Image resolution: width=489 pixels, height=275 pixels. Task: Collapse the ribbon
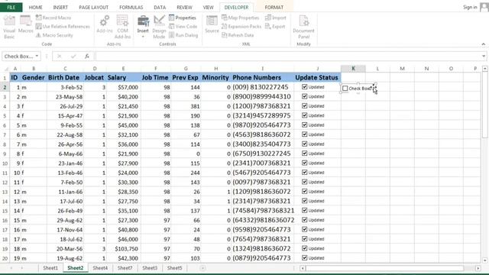tap(484, 44)
